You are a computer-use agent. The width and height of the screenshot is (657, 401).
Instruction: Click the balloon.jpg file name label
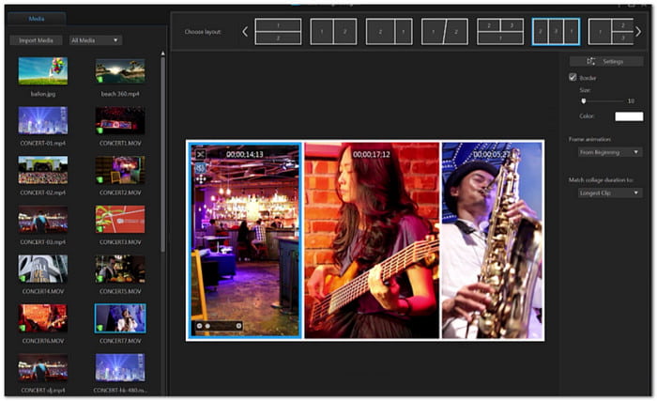click(x=43, y=94)
